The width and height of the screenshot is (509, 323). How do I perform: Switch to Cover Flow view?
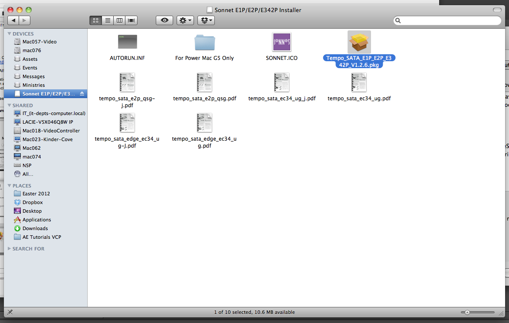(131, 20)
